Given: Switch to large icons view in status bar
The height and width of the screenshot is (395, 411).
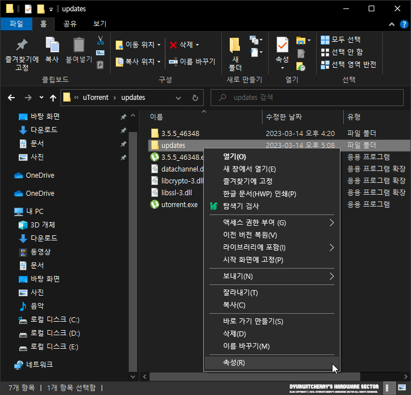Looking at the screenshot, I should coord(402,388).
